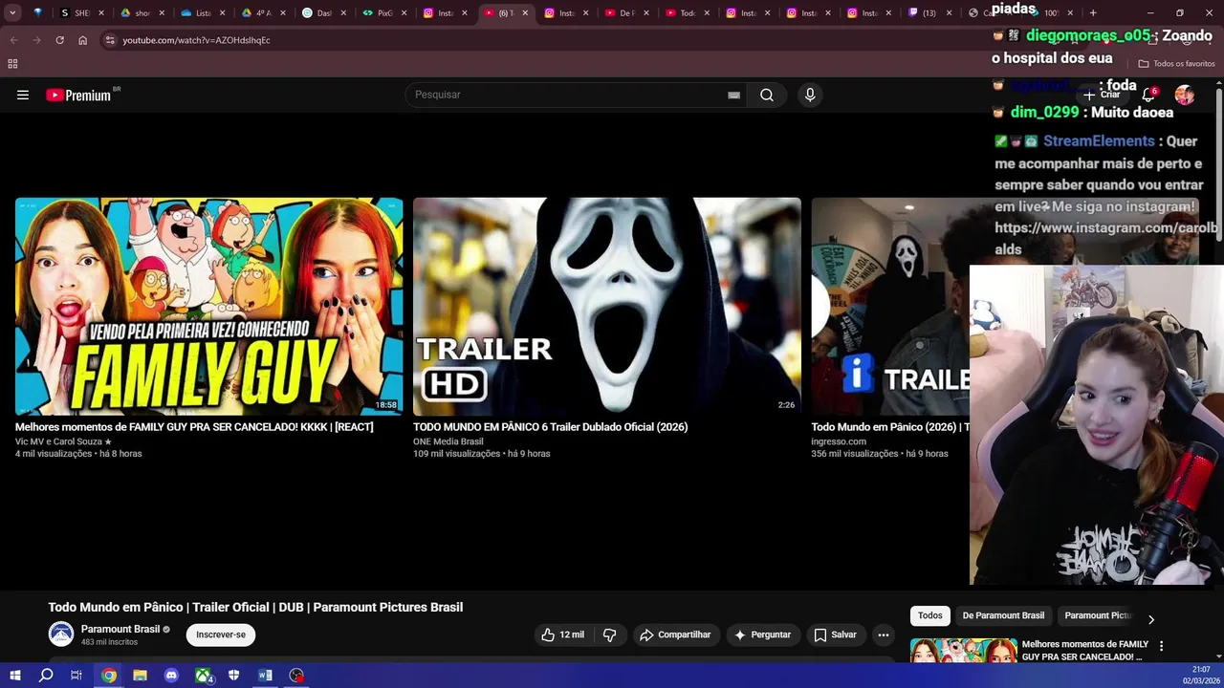Open the Paramount Brasil channel avatar
The height and width of the screenshot is (688, 1224).
coord(61,634)
